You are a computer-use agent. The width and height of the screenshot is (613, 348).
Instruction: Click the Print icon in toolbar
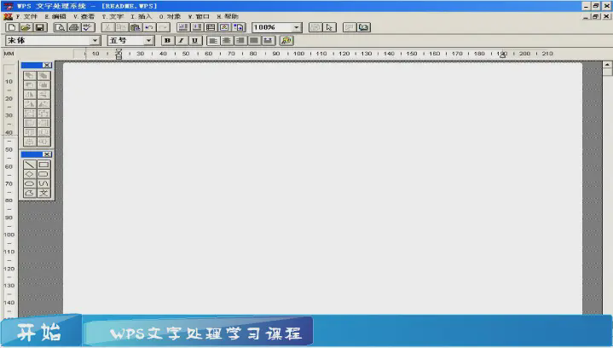[x=74, y=27]
